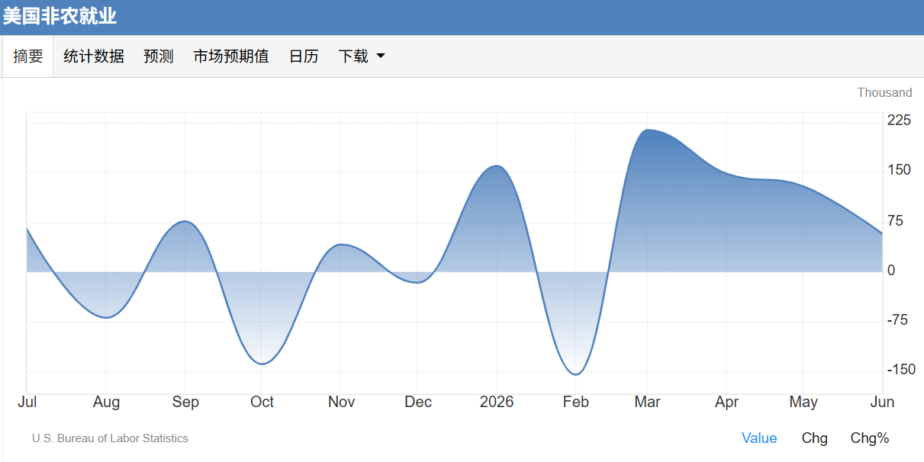Go to the 市场预期值 tab
The height and width of the screenshot is (462, 924).
pos(231,56)
